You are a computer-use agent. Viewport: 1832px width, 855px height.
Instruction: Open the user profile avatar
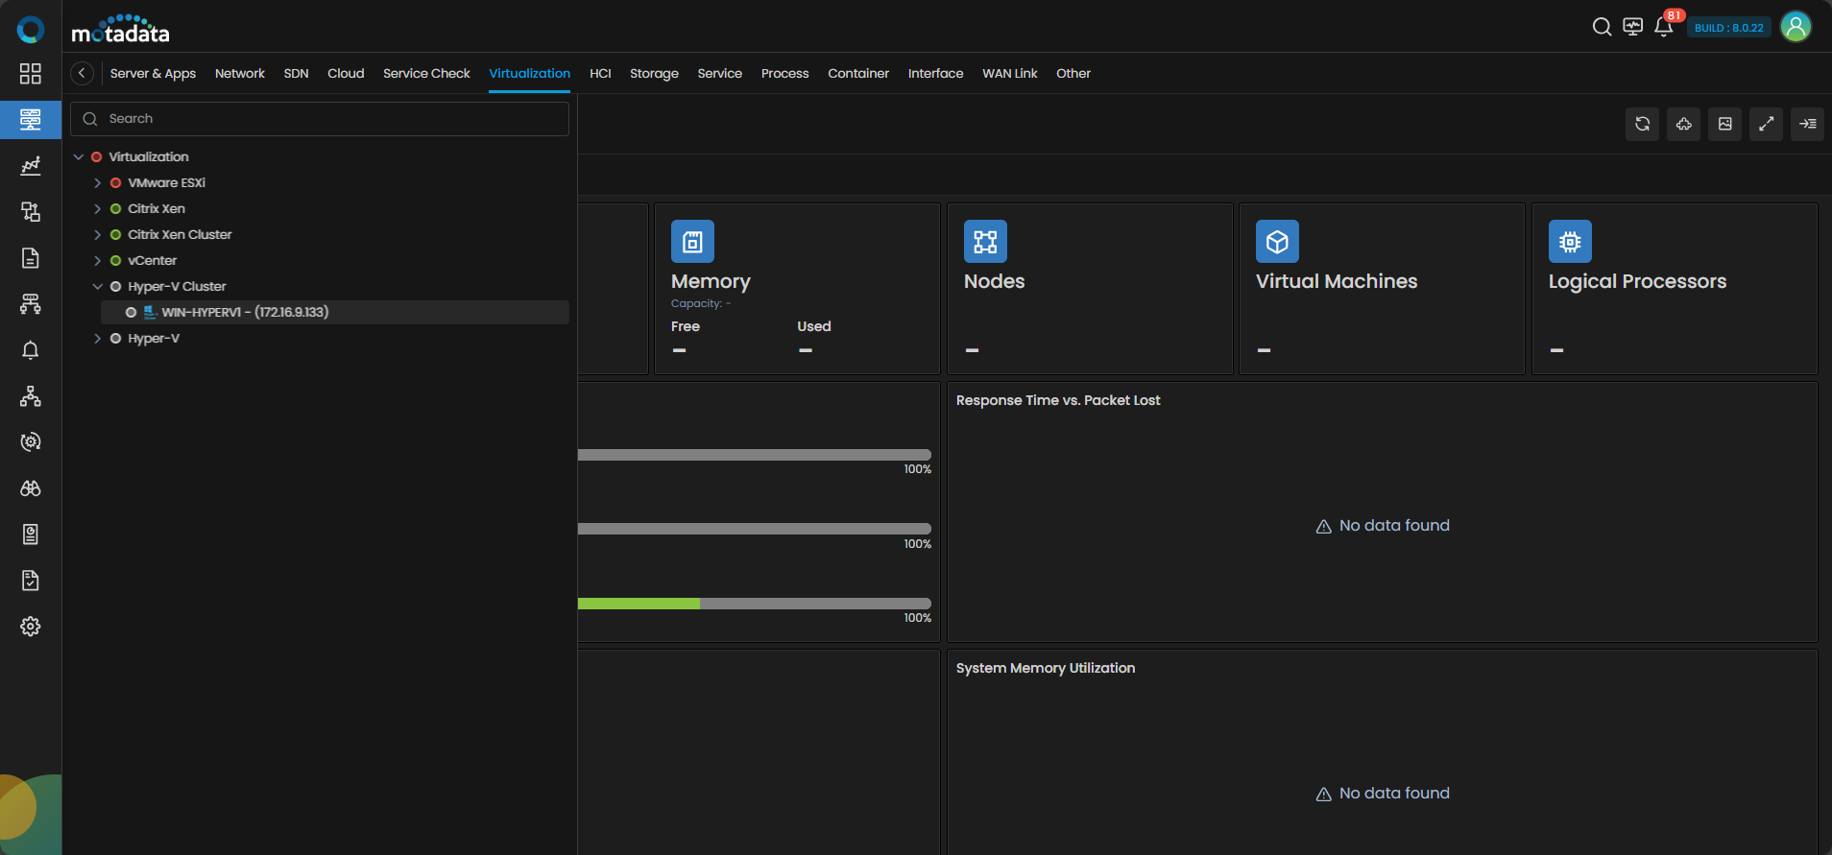click(x=1796, y=27)
